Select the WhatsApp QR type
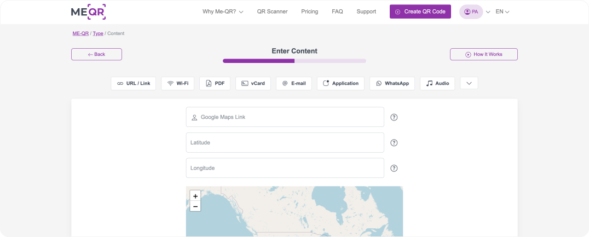This screenshot has width=589, height=237. click(392, 83)
